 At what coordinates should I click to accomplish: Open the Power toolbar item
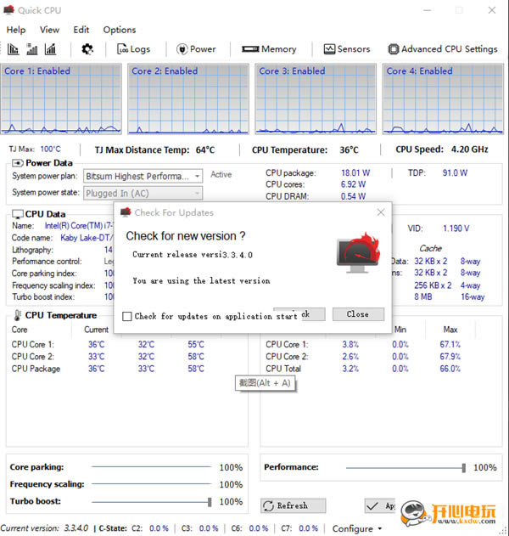(x=196, y=49)
